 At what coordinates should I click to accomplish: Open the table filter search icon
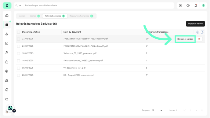[202, 32]
